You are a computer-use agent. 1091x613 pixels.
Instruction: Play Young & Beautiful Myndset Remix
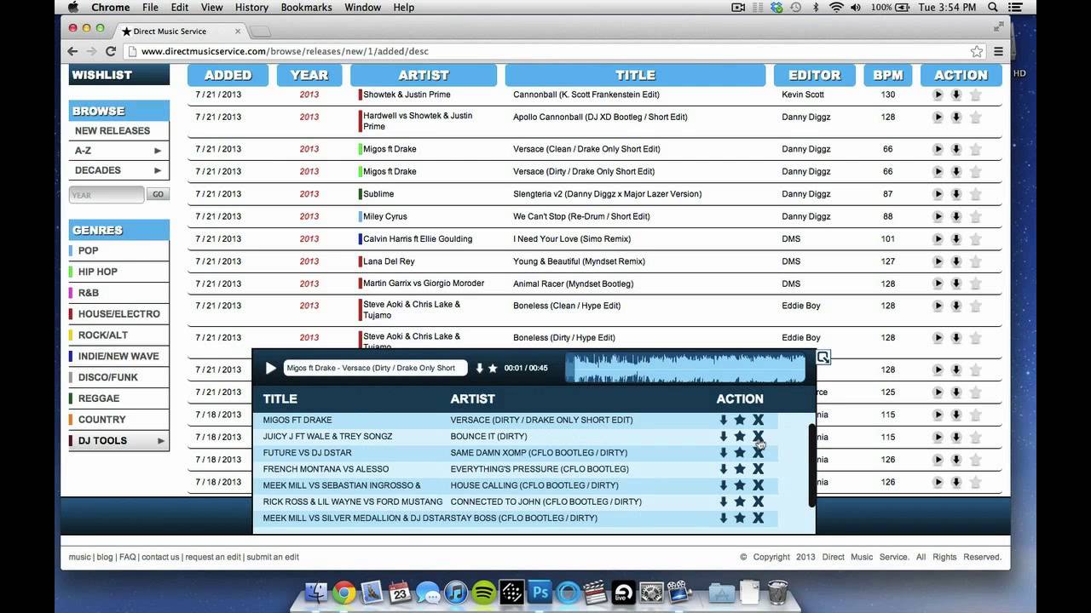(x=938, y=261)
